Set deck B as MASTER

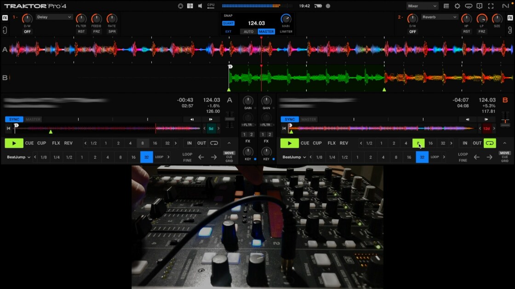pos(309,119)
